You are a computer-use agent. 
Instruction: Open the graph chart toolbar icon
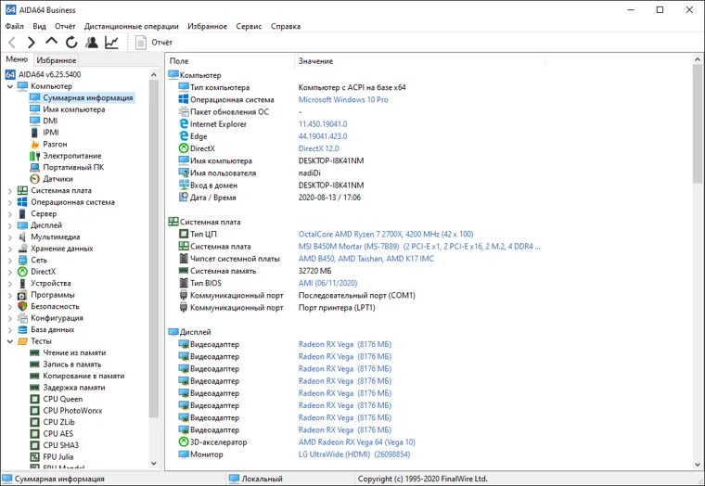pyautogui.click(x=111, y=43)
